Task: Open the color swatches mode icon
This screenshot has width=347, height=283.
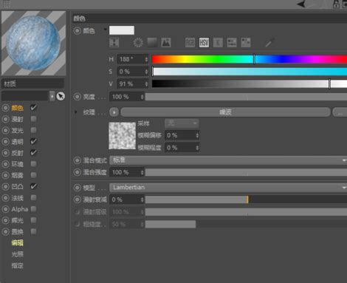Action: point(246,43)
